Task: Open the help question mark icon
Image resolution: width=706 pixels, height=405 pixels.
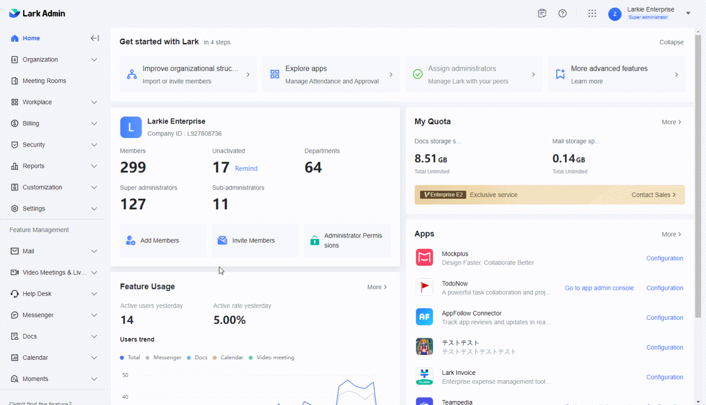Action: 562,13
